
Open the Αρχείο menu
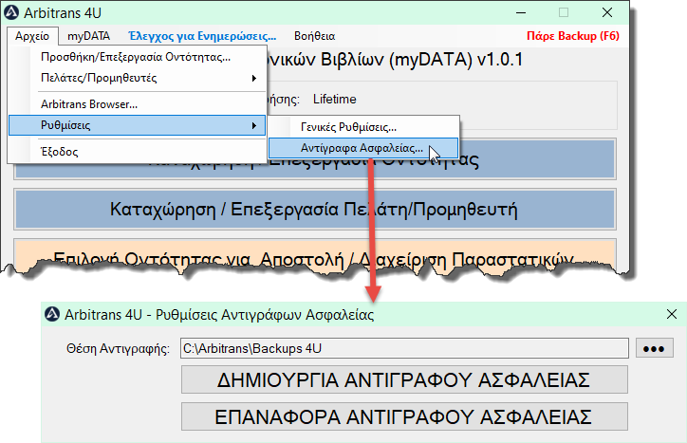32,36
